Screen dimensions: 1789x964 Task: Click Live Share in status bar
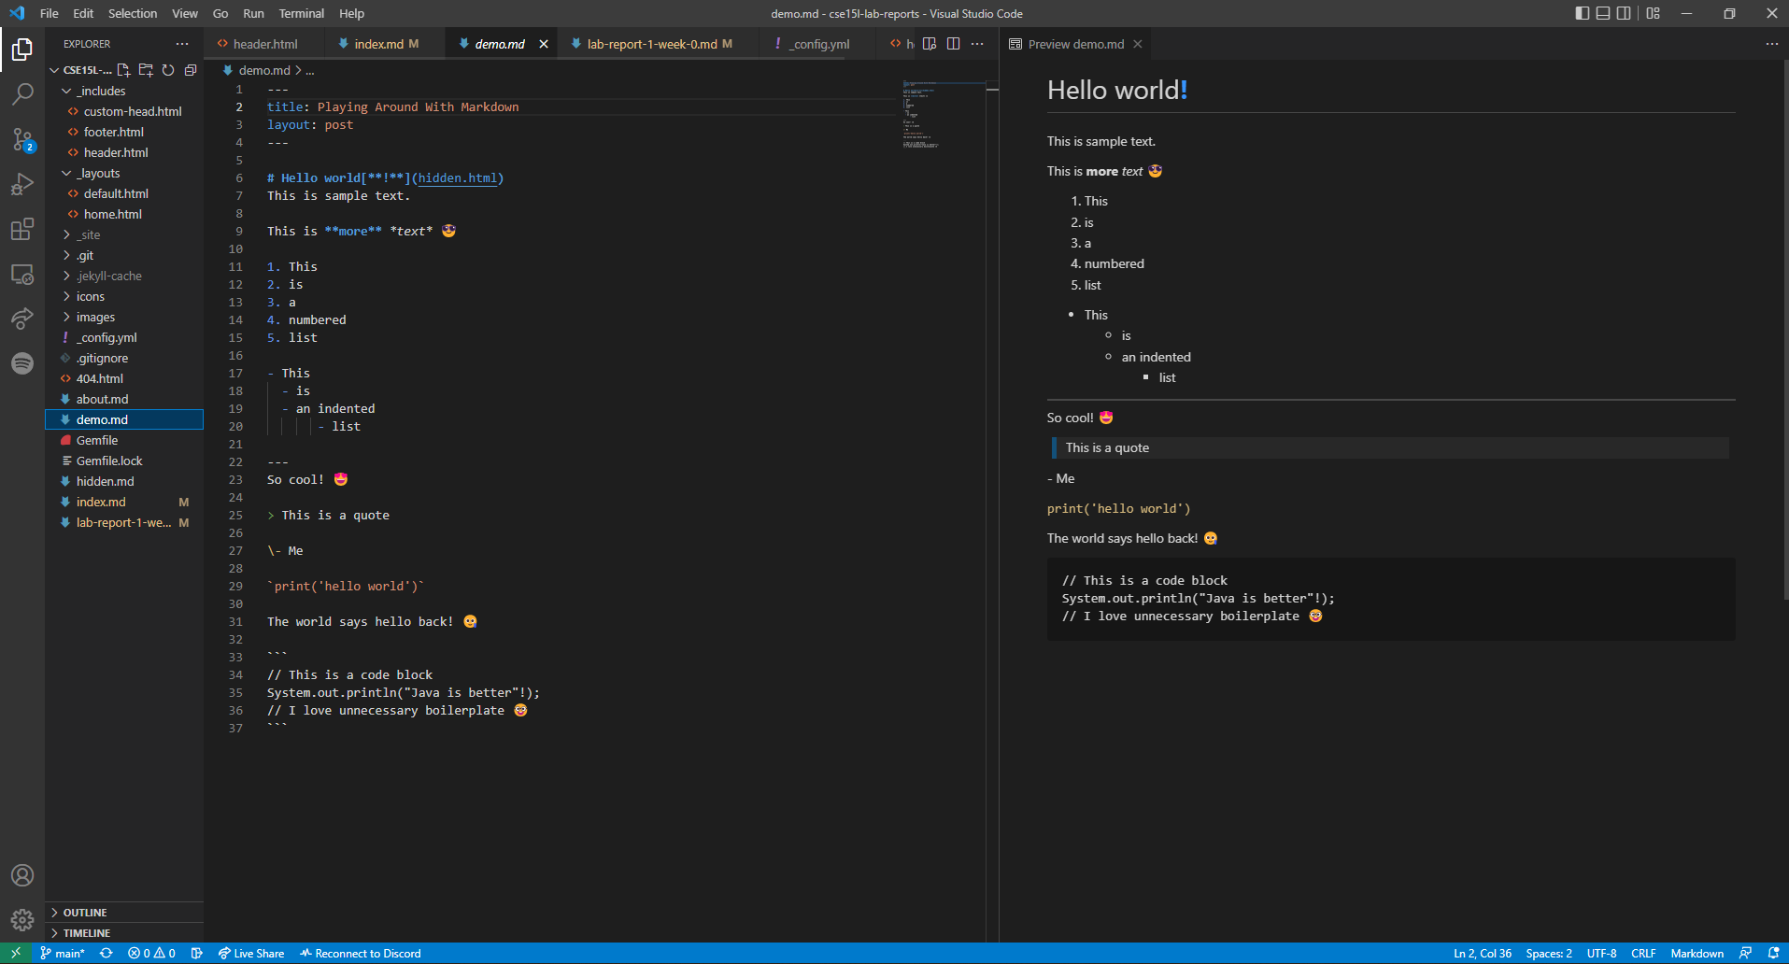tap(251, 954)
